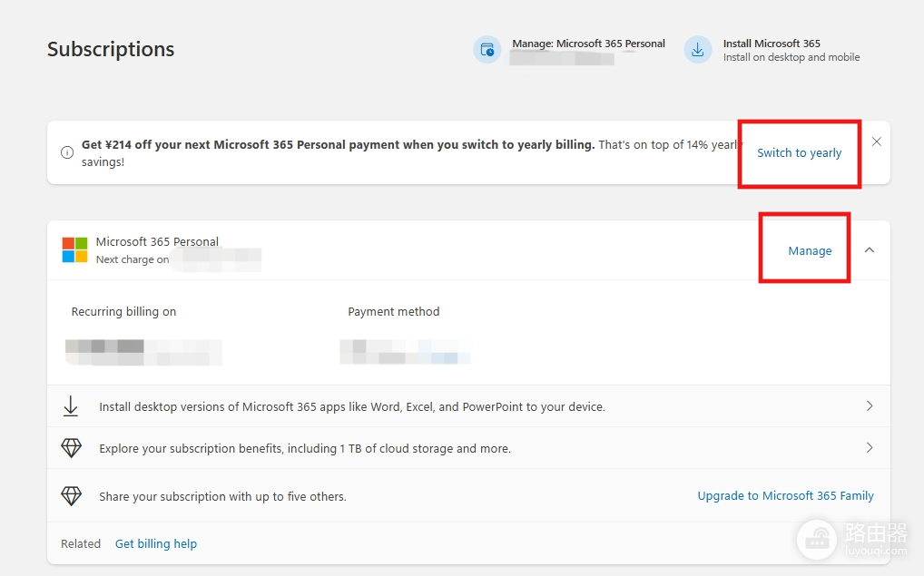Click Install Microsoft 365 header text
The image size is (924, 576).
tap(772, 44)
